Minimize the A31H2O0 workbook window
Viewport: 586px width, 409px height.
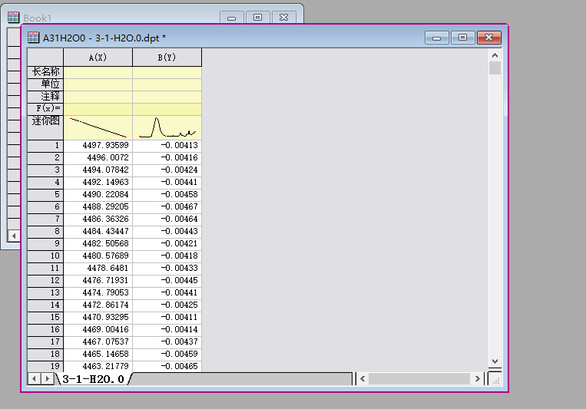click(437, 37)
